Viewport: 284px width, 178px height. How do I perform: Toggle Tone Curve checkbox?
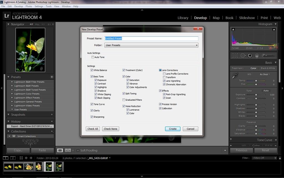[x=92, y=104]
